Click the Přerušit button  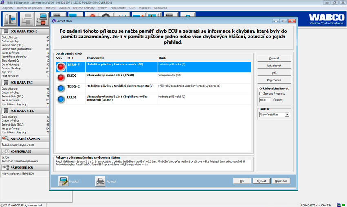262,181
